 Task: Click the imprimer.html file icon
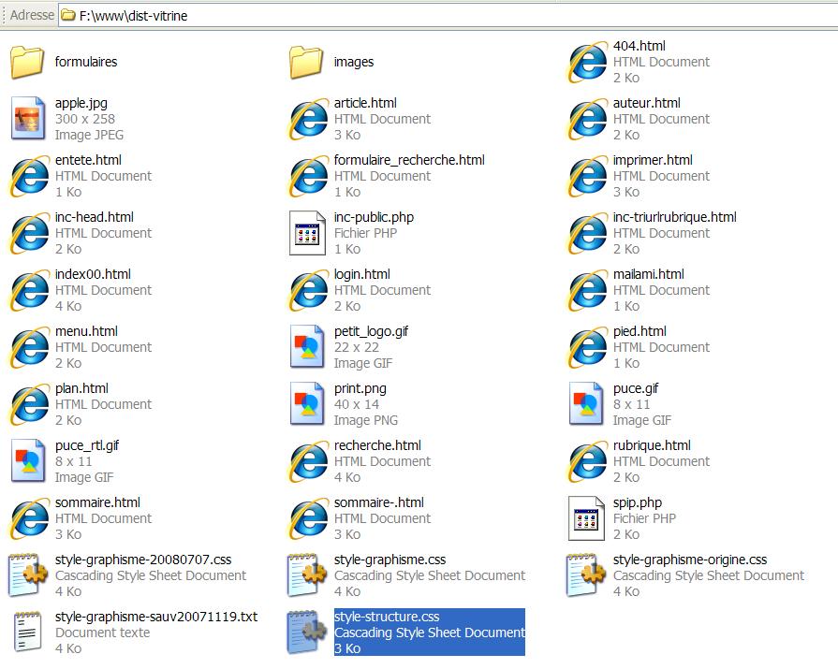587,176
